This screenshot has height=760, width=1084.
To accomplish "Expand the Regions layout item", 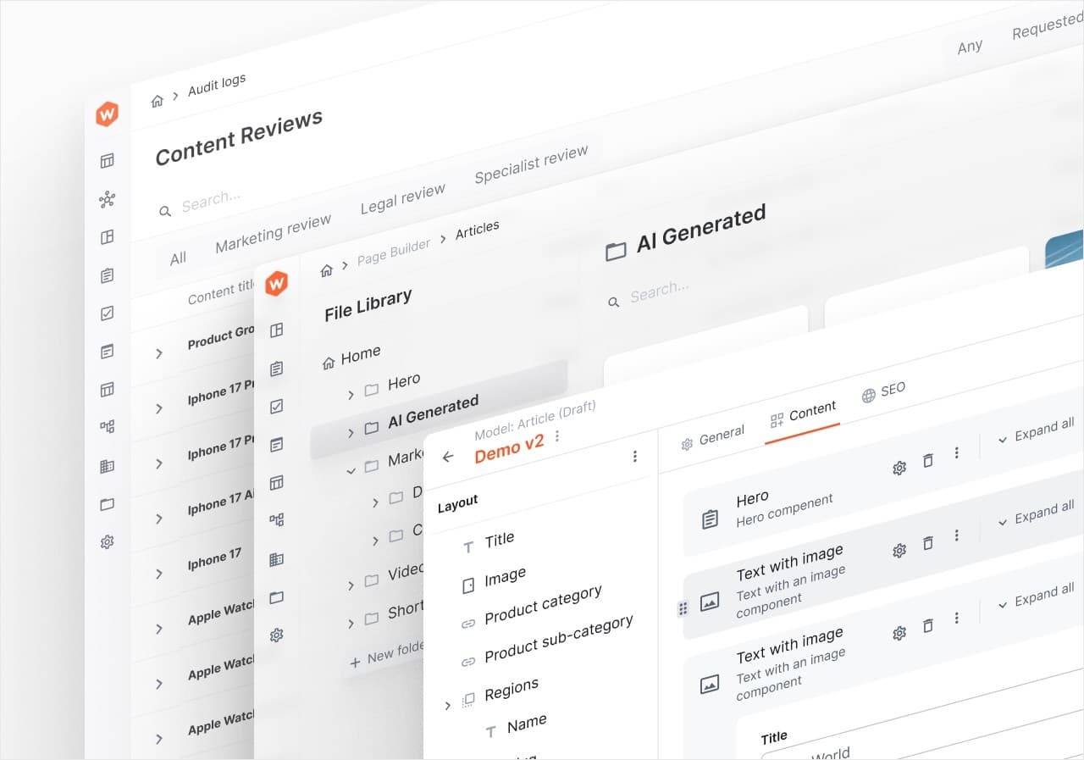I will [447, 705].
